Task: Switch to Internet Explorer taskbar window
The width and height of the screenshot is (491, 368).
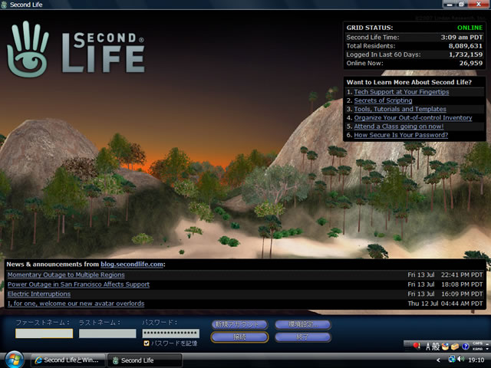Action: (67, 360)
